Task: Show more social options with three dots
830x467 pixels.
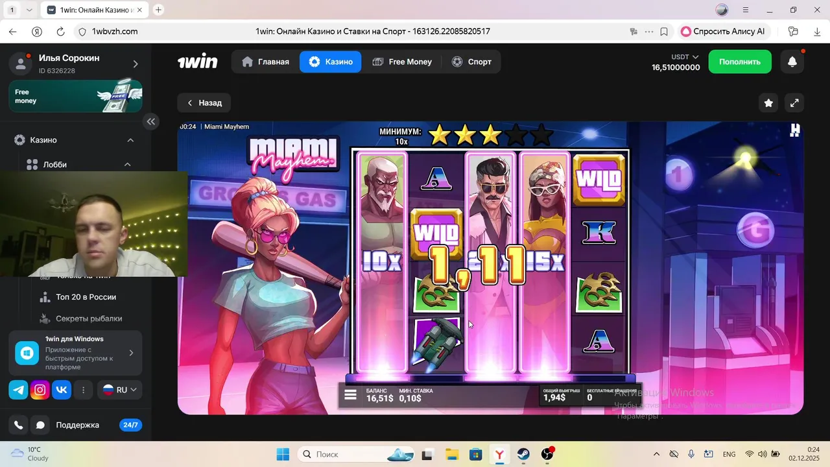Action: point(83,390)
